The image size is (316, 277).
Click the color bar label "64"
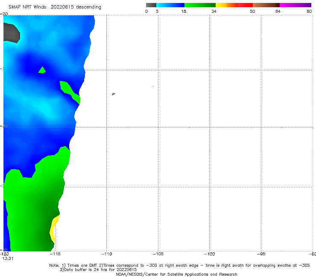click(x=278, y=11)
